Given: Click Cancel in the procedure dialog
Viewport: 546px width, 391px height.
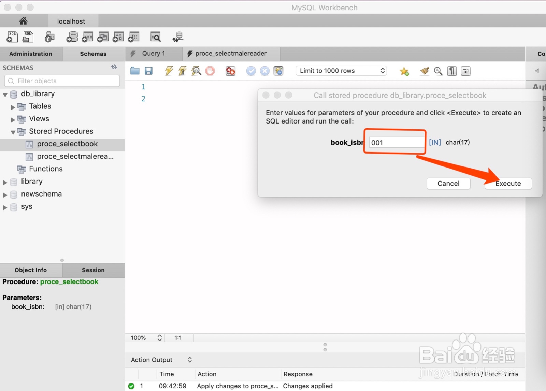Looking at the screenshot, I should click(x=448, y=184).
